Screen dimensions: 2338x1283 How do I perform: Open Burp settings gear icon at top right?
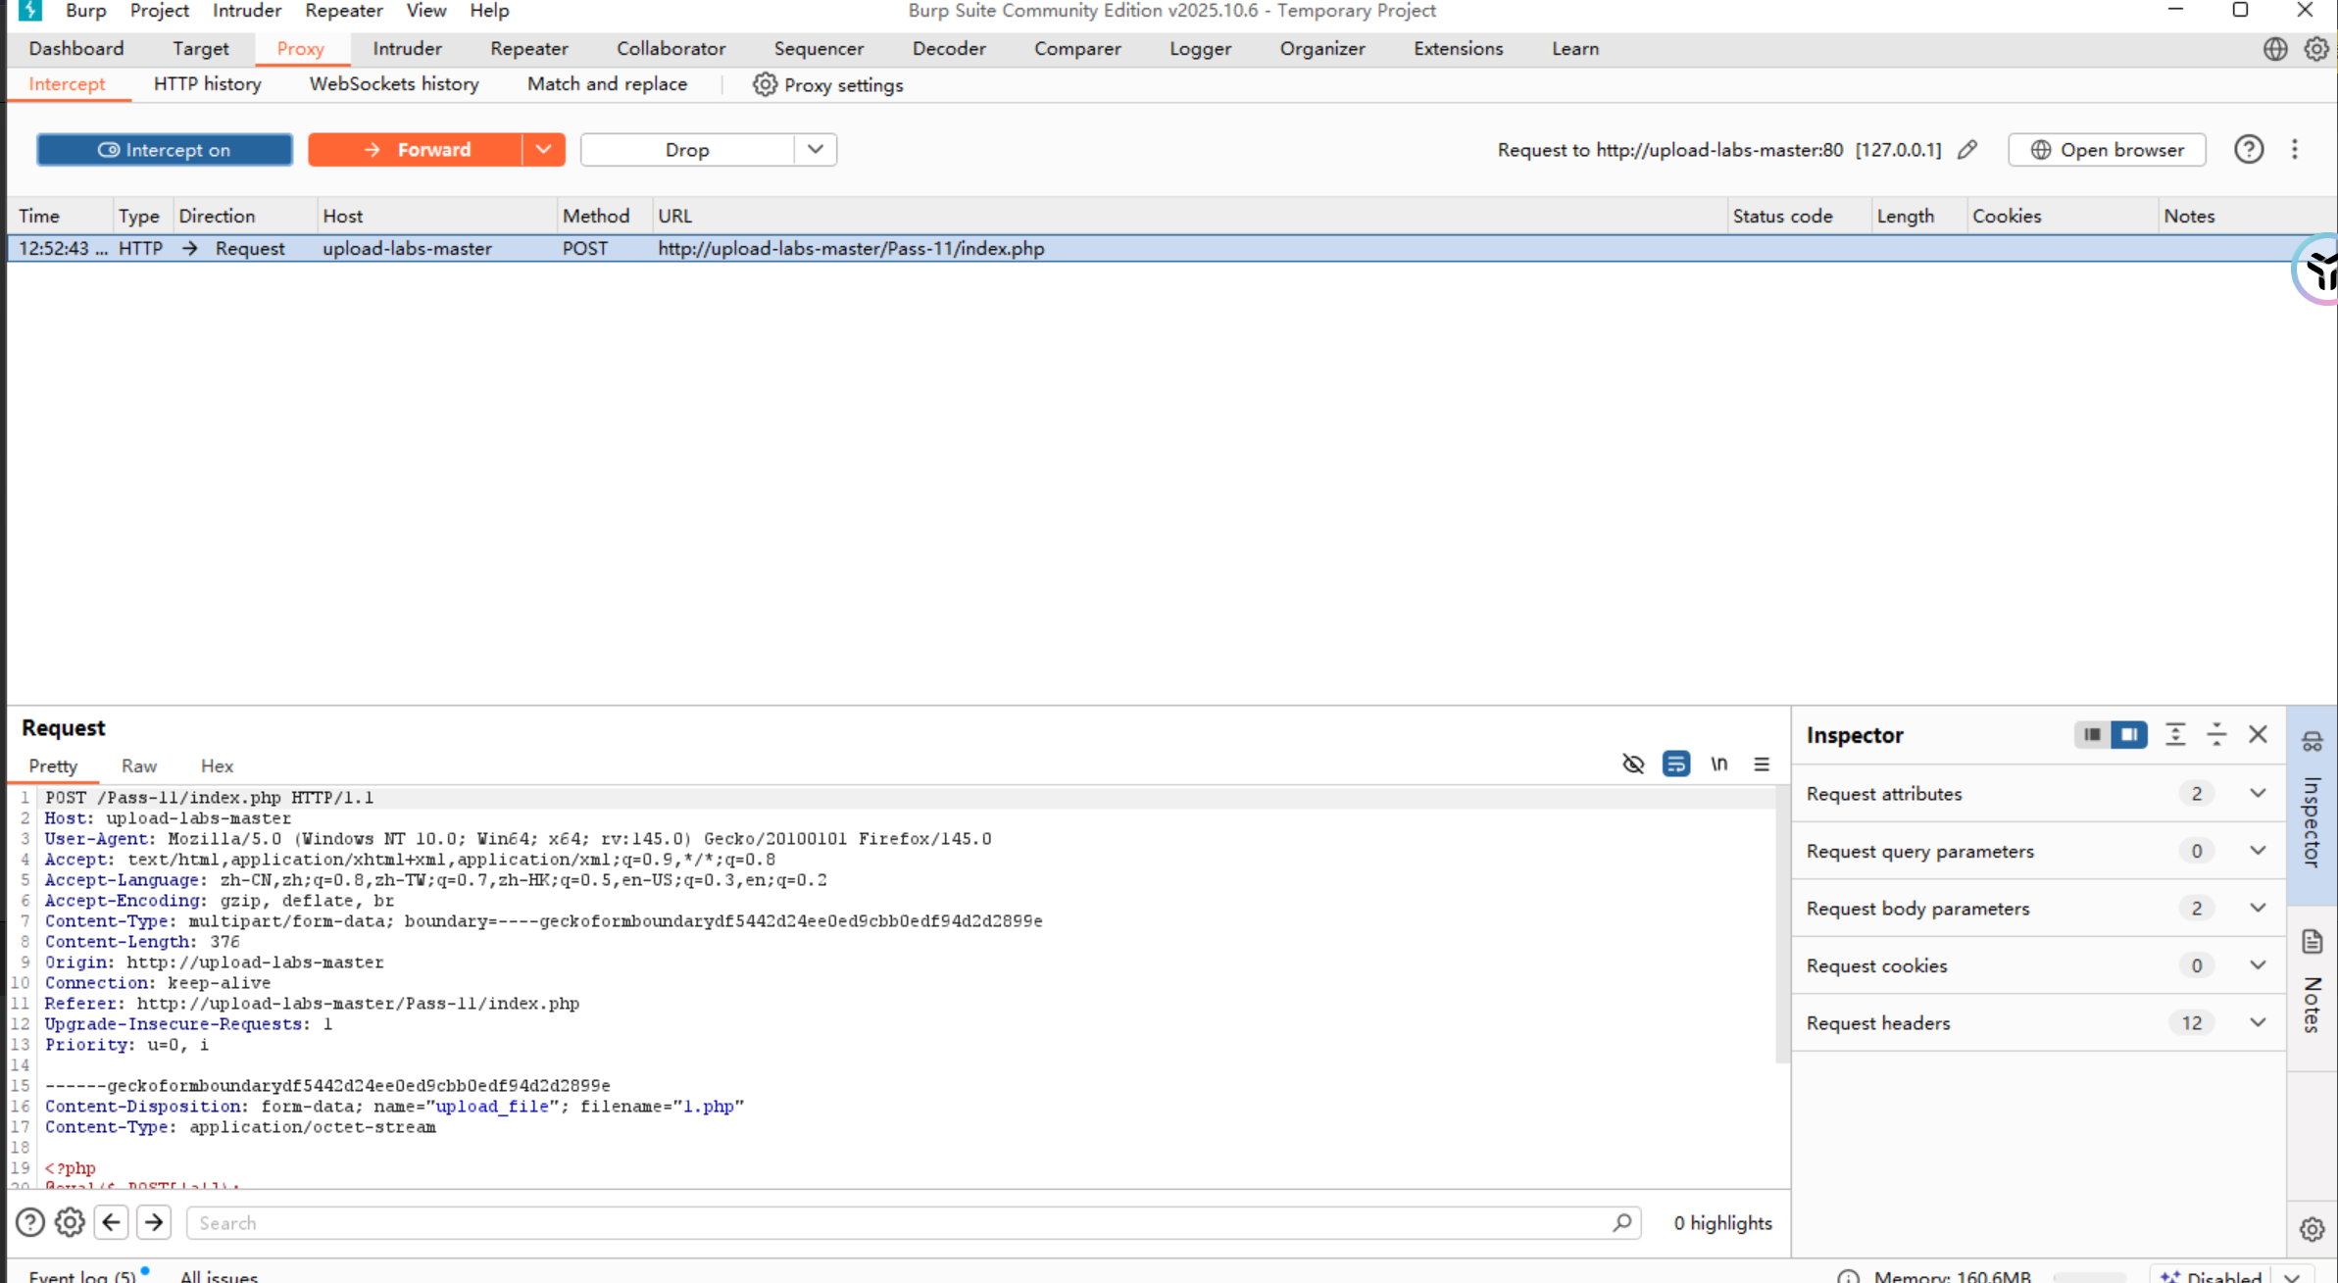coord(2315,48)
